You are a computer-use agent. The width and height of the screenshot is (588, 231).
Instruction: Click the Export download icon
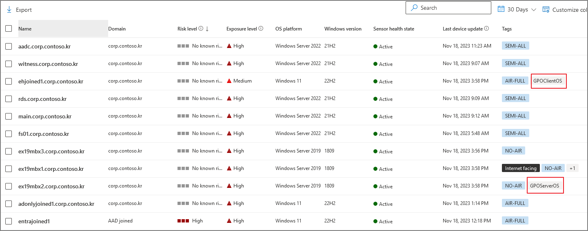click(x=9, y=9)
